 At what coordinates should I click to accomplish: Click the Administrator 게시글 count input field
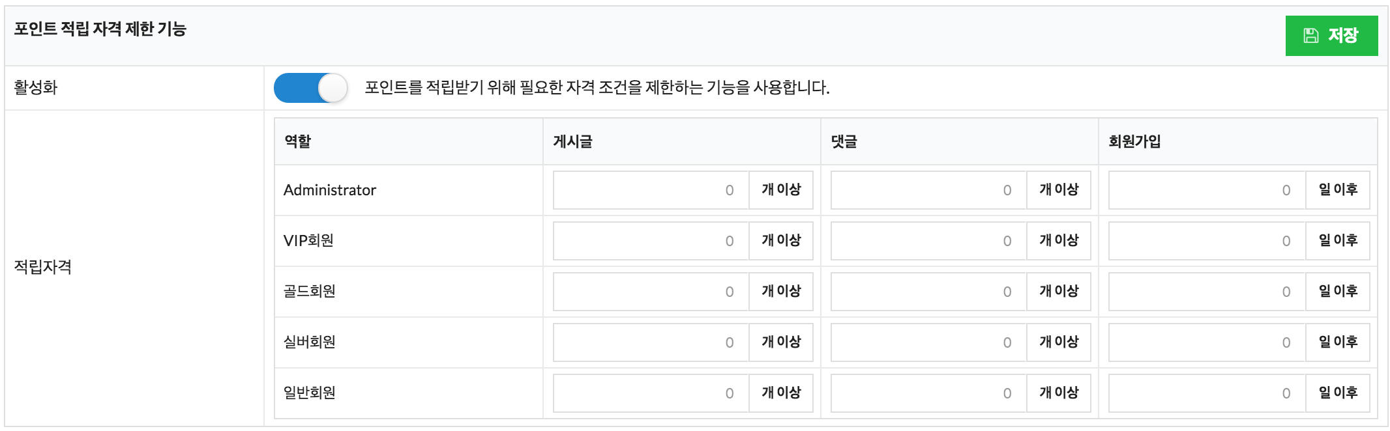651,190
